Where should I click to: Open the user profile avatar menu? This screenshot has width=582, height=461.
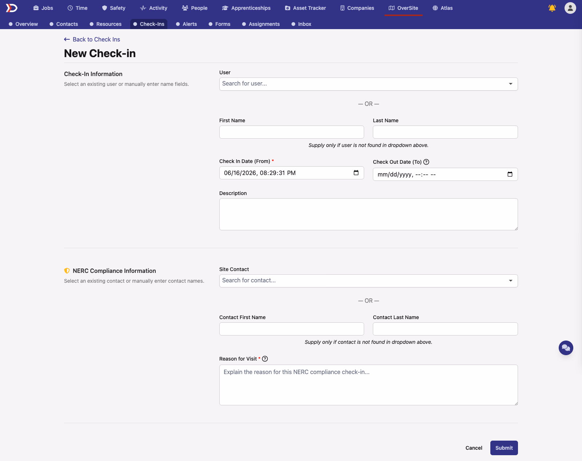click(x=570, y=8)
